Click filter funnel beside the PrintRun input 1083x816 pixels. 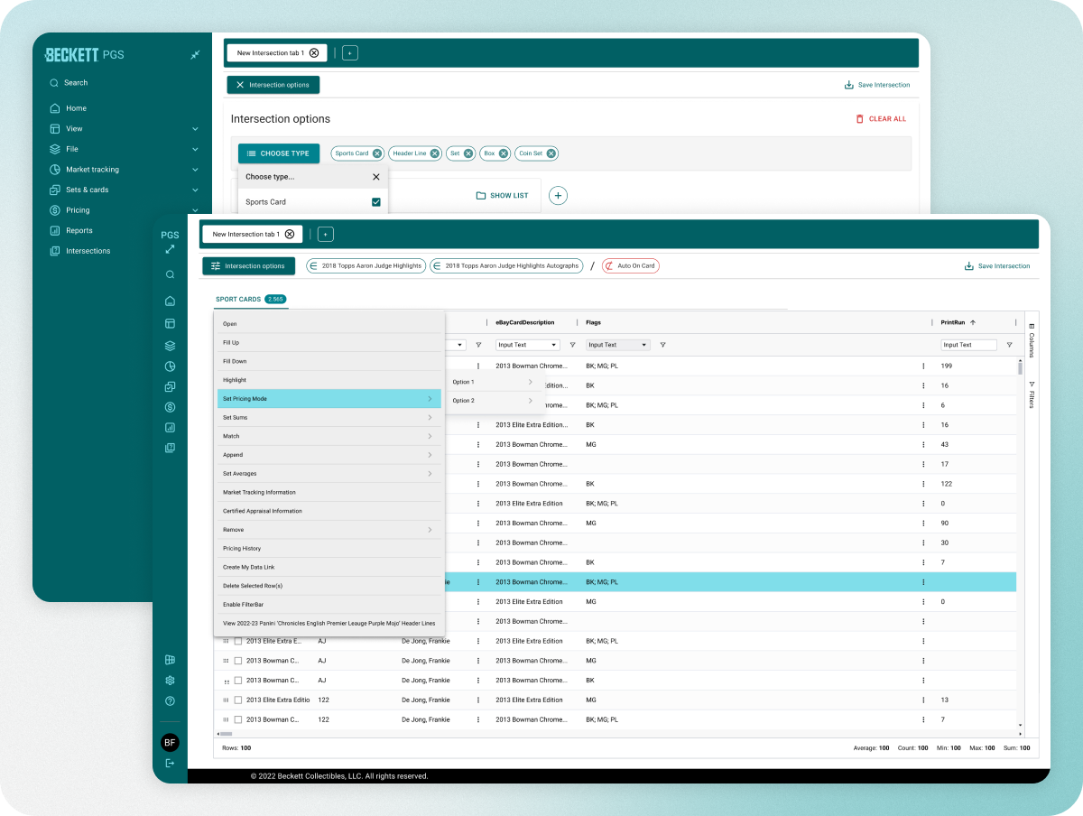1009,345
